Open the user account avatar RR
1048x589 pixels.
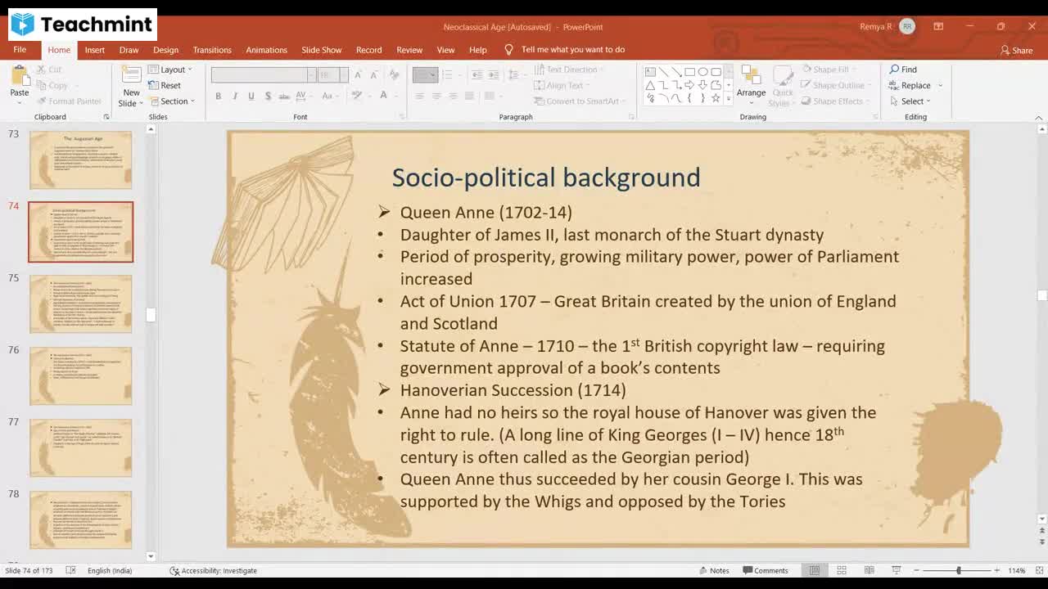(x=907, y=26)
